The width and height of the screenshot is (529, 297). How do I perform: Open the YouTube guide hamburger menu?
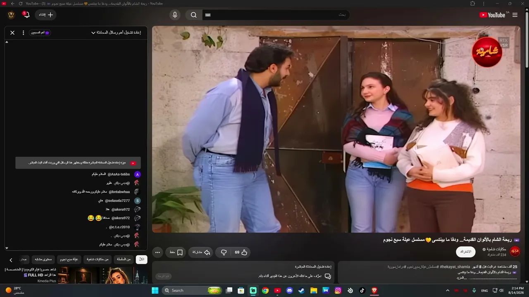click(x=515, y=15)
